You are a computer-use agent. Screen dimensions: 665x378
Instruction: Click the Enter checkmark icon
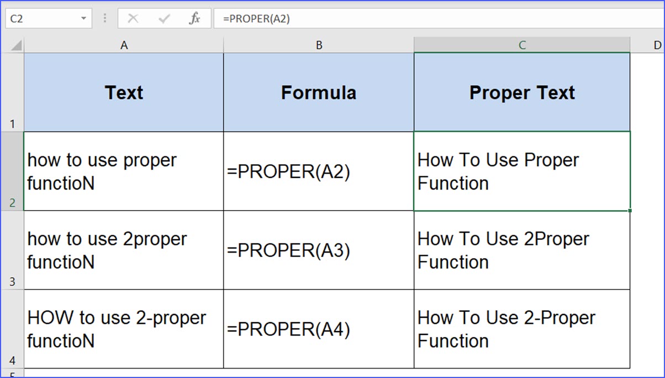point(163,18)
